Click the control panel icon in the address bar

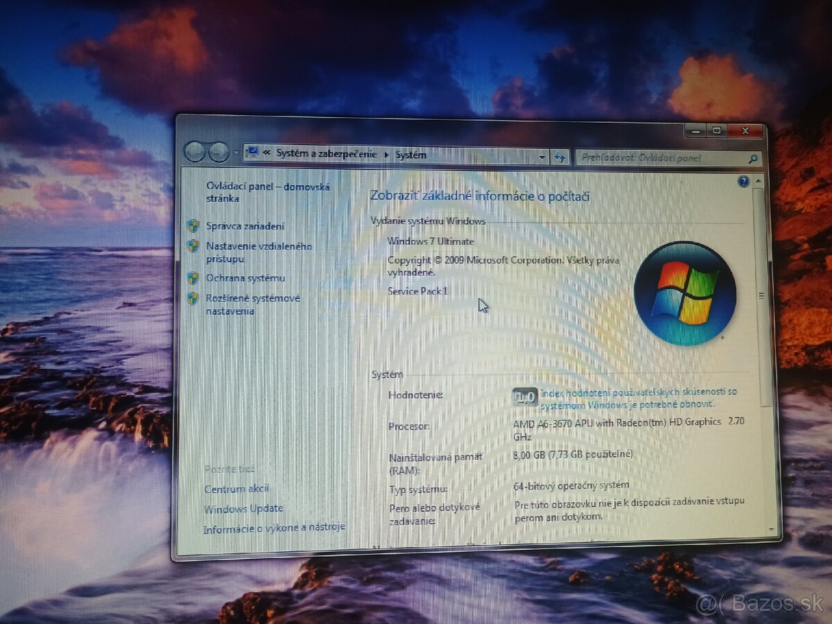tap(252, 152)
